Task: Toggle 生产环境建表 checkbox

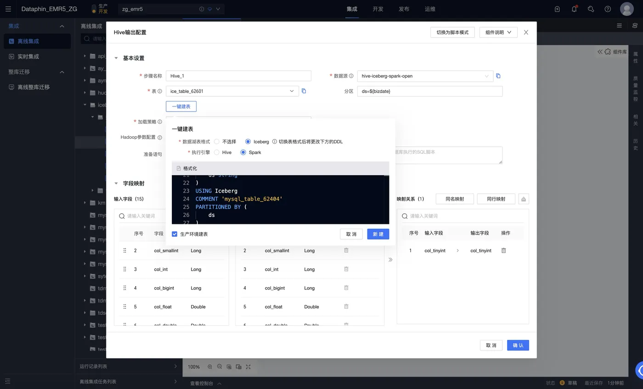Action: (x=175, y=234)
